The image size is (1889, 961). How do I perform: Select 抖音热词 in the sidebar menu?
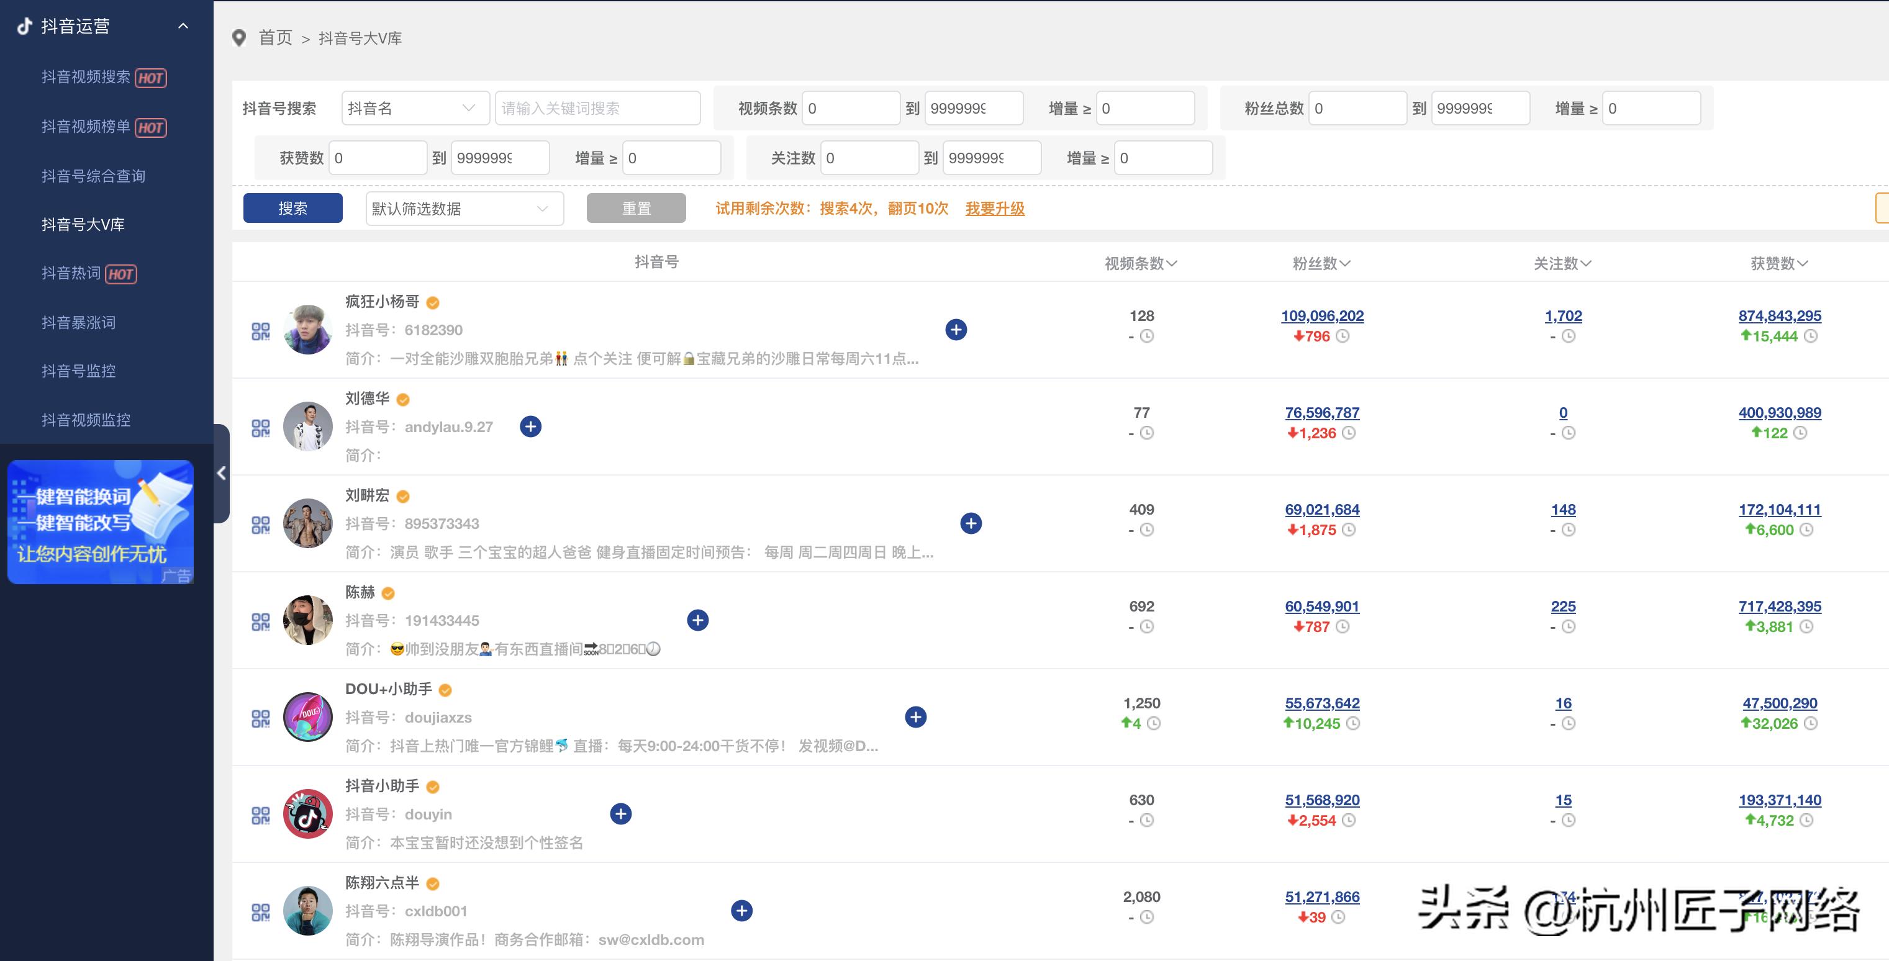click(x=71, y=273)
